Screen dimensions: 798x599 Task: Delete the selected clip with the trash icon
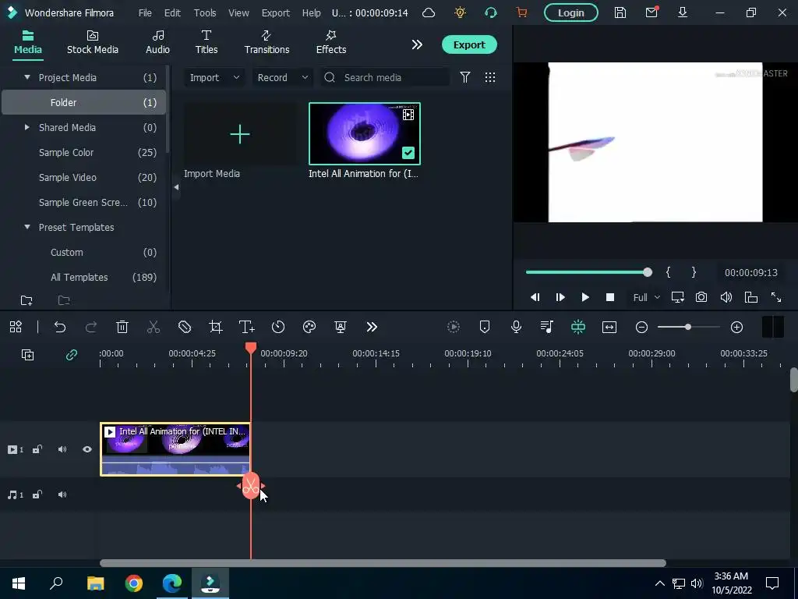pos(122,327)
